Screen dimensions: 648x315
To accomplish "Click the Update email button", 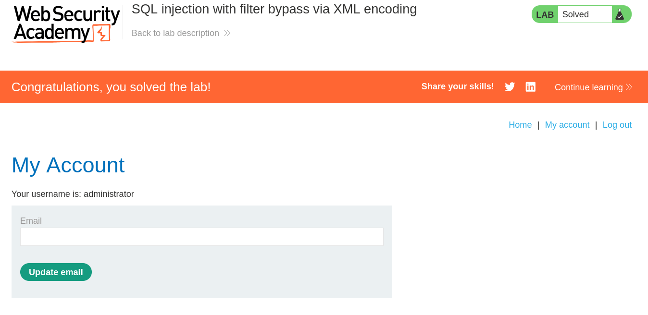I will click(x=56, y=272).
